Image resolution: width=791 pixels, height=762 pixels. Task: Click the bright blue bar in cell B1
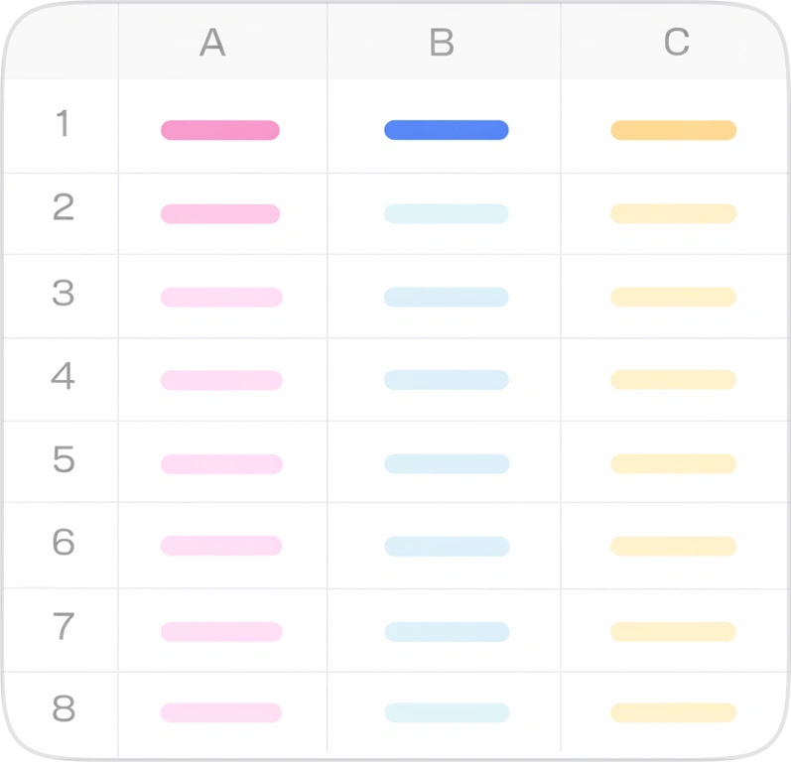(x=447, y=130)
